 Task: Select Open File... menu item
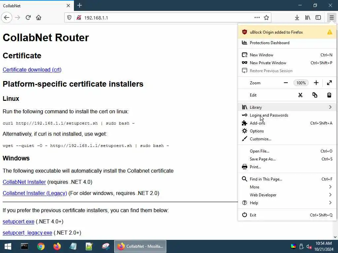[287, 151]
